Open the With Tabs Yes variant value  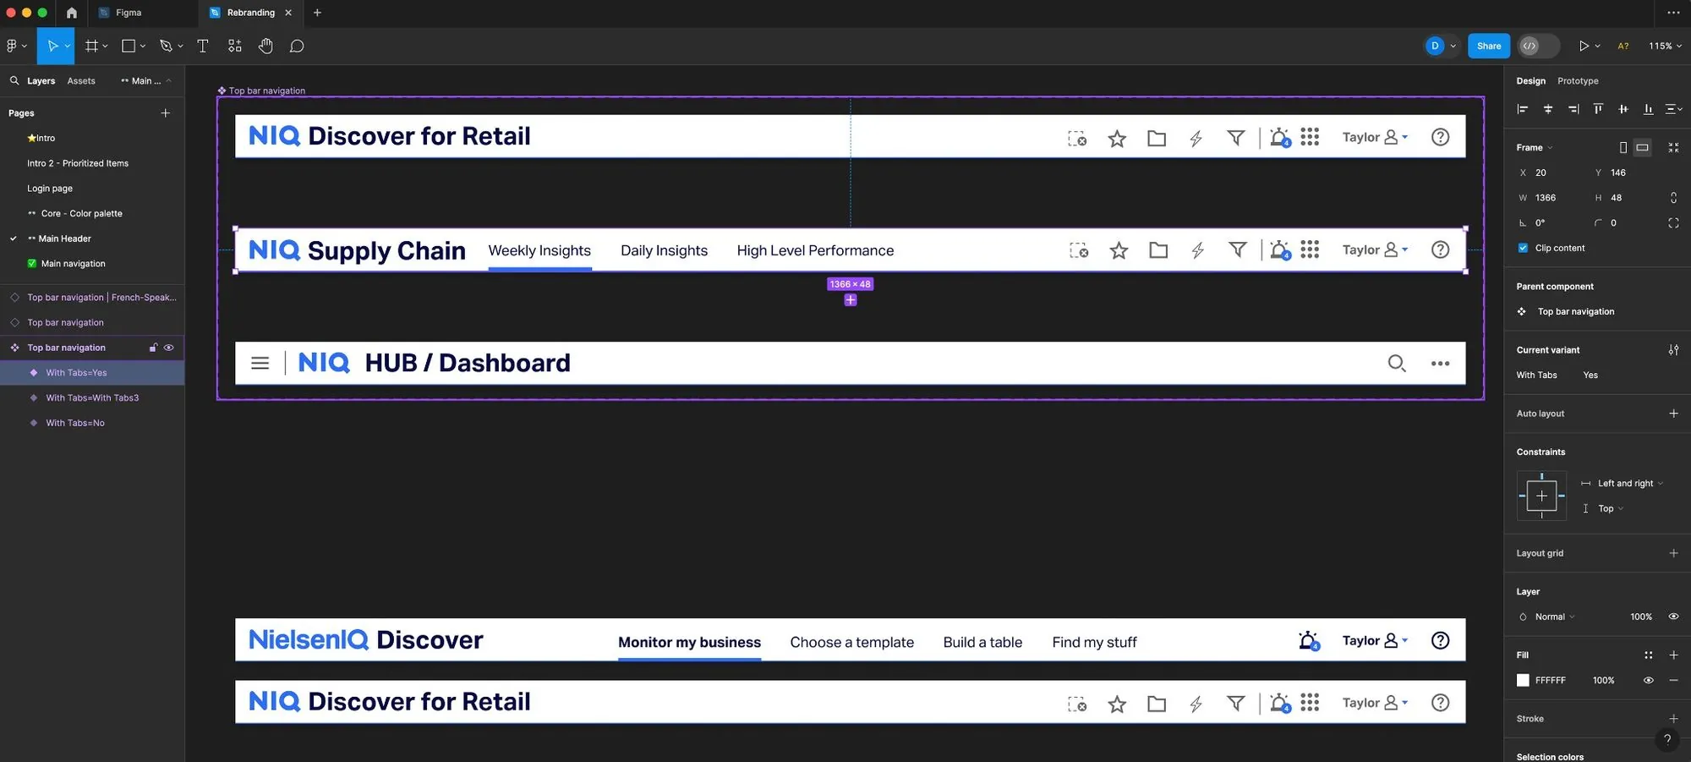point(1590,375)
